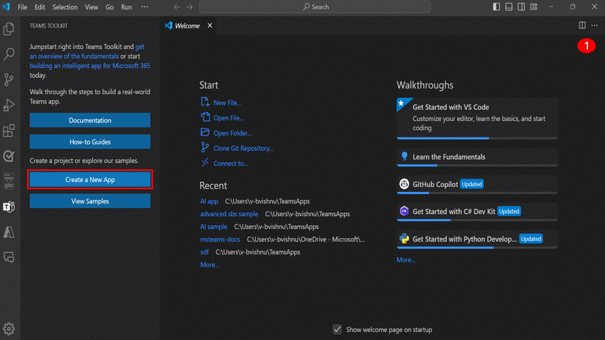The width and height of the screenshot is (605, 340).
Task: Click the VS Code logo in title bar
Action: (6, 7)
